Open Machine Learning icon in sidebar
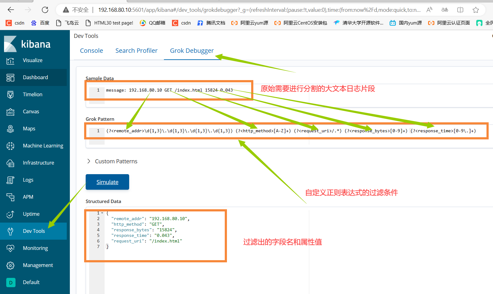The height and width of the screenshot is (294, 493). (10, 146)
